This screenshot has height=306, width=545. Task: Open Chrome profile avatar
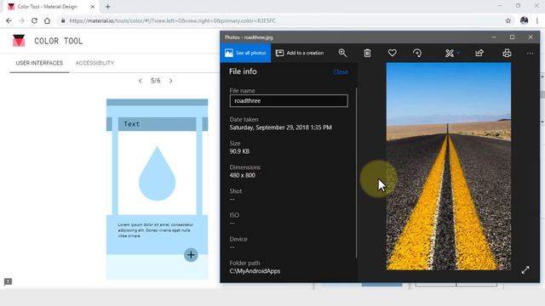tap(525, 20)
